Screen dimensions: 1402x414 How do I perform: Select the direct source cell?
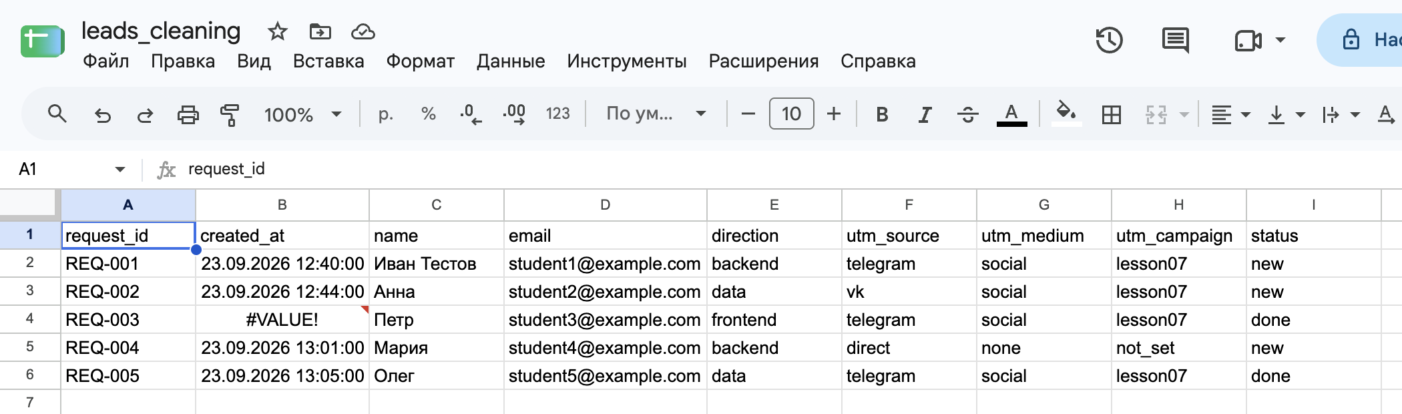pos(909,347)
